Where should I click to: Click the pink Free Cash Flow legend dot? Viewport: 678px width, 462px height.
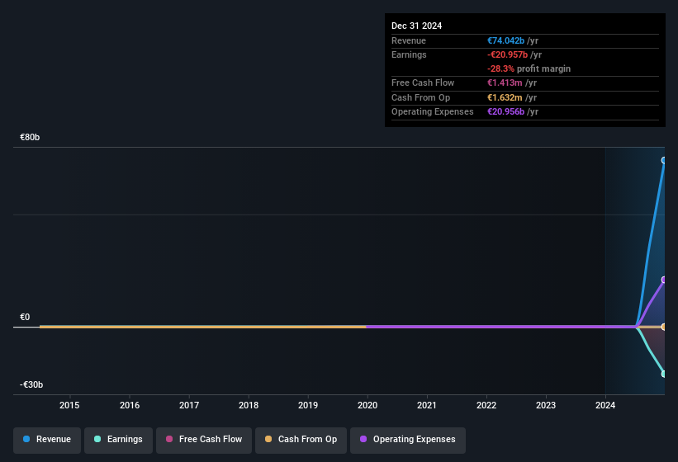tap(169, 439)
